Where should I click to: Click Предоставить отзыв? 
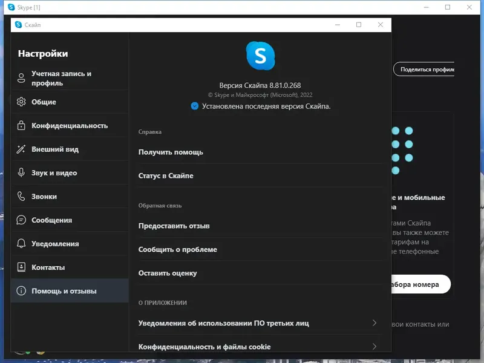tap(176, 226)
